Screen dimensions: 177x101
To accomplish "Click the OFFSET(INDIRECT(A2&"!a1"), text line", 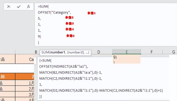I will pyautogui.click(x=64, y=67).
